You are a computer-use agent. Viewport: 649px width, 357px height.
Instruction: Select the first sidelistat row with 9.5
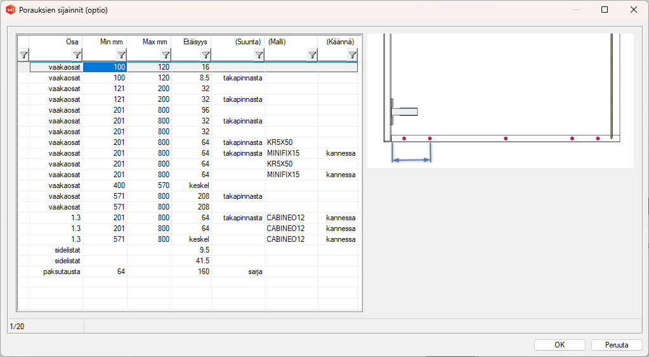63,250
